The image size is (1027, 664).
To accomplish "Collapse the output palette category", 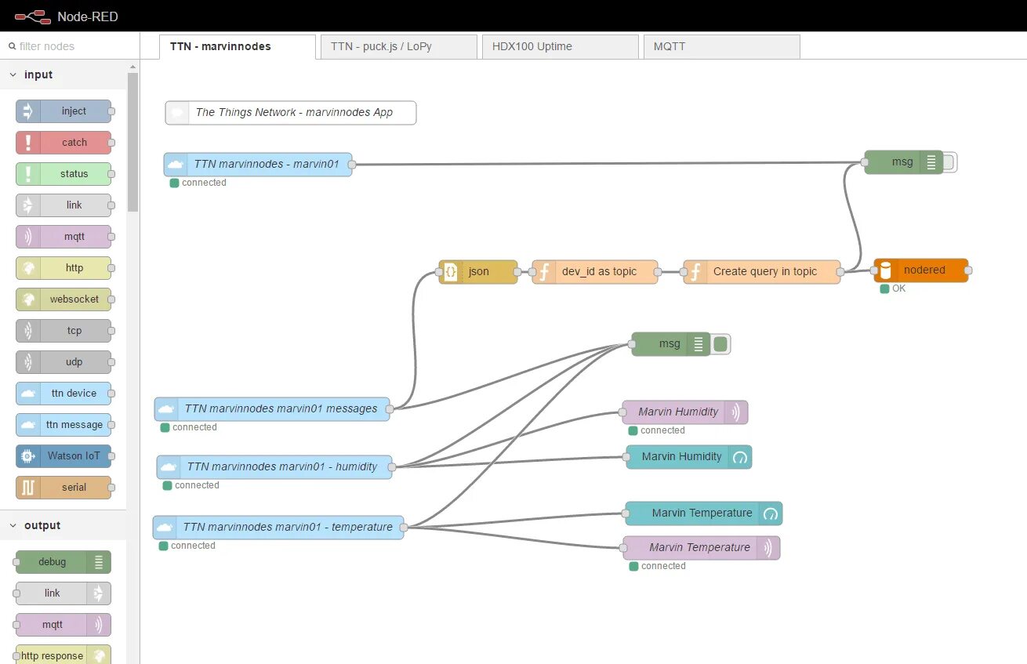I will [x=63, y=525].
